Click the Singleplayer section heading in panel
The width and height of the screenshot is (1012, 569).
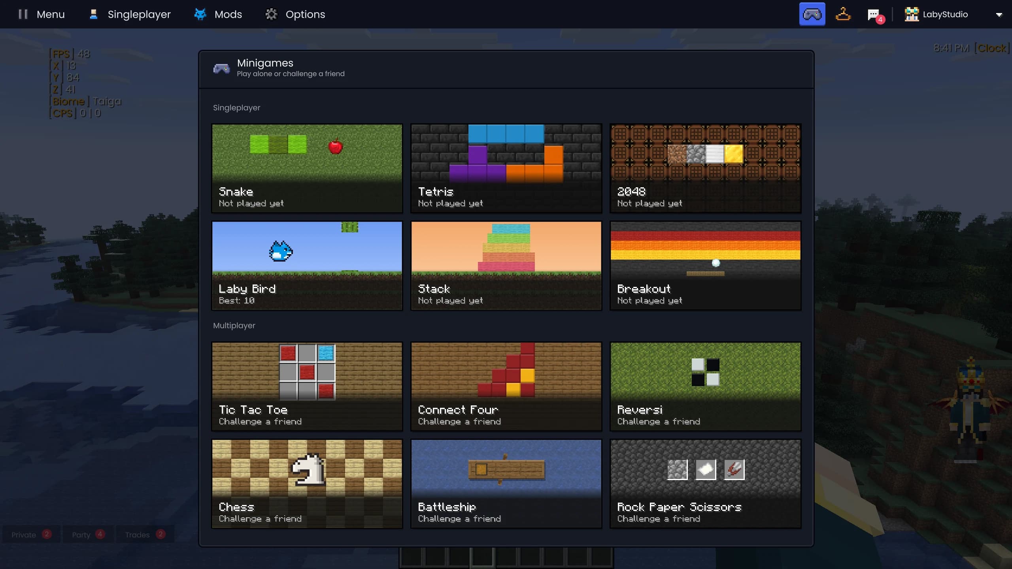coord(236,108)
